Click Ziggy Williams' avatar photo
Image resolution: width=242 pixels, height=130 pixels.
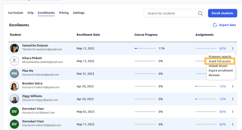14,99
